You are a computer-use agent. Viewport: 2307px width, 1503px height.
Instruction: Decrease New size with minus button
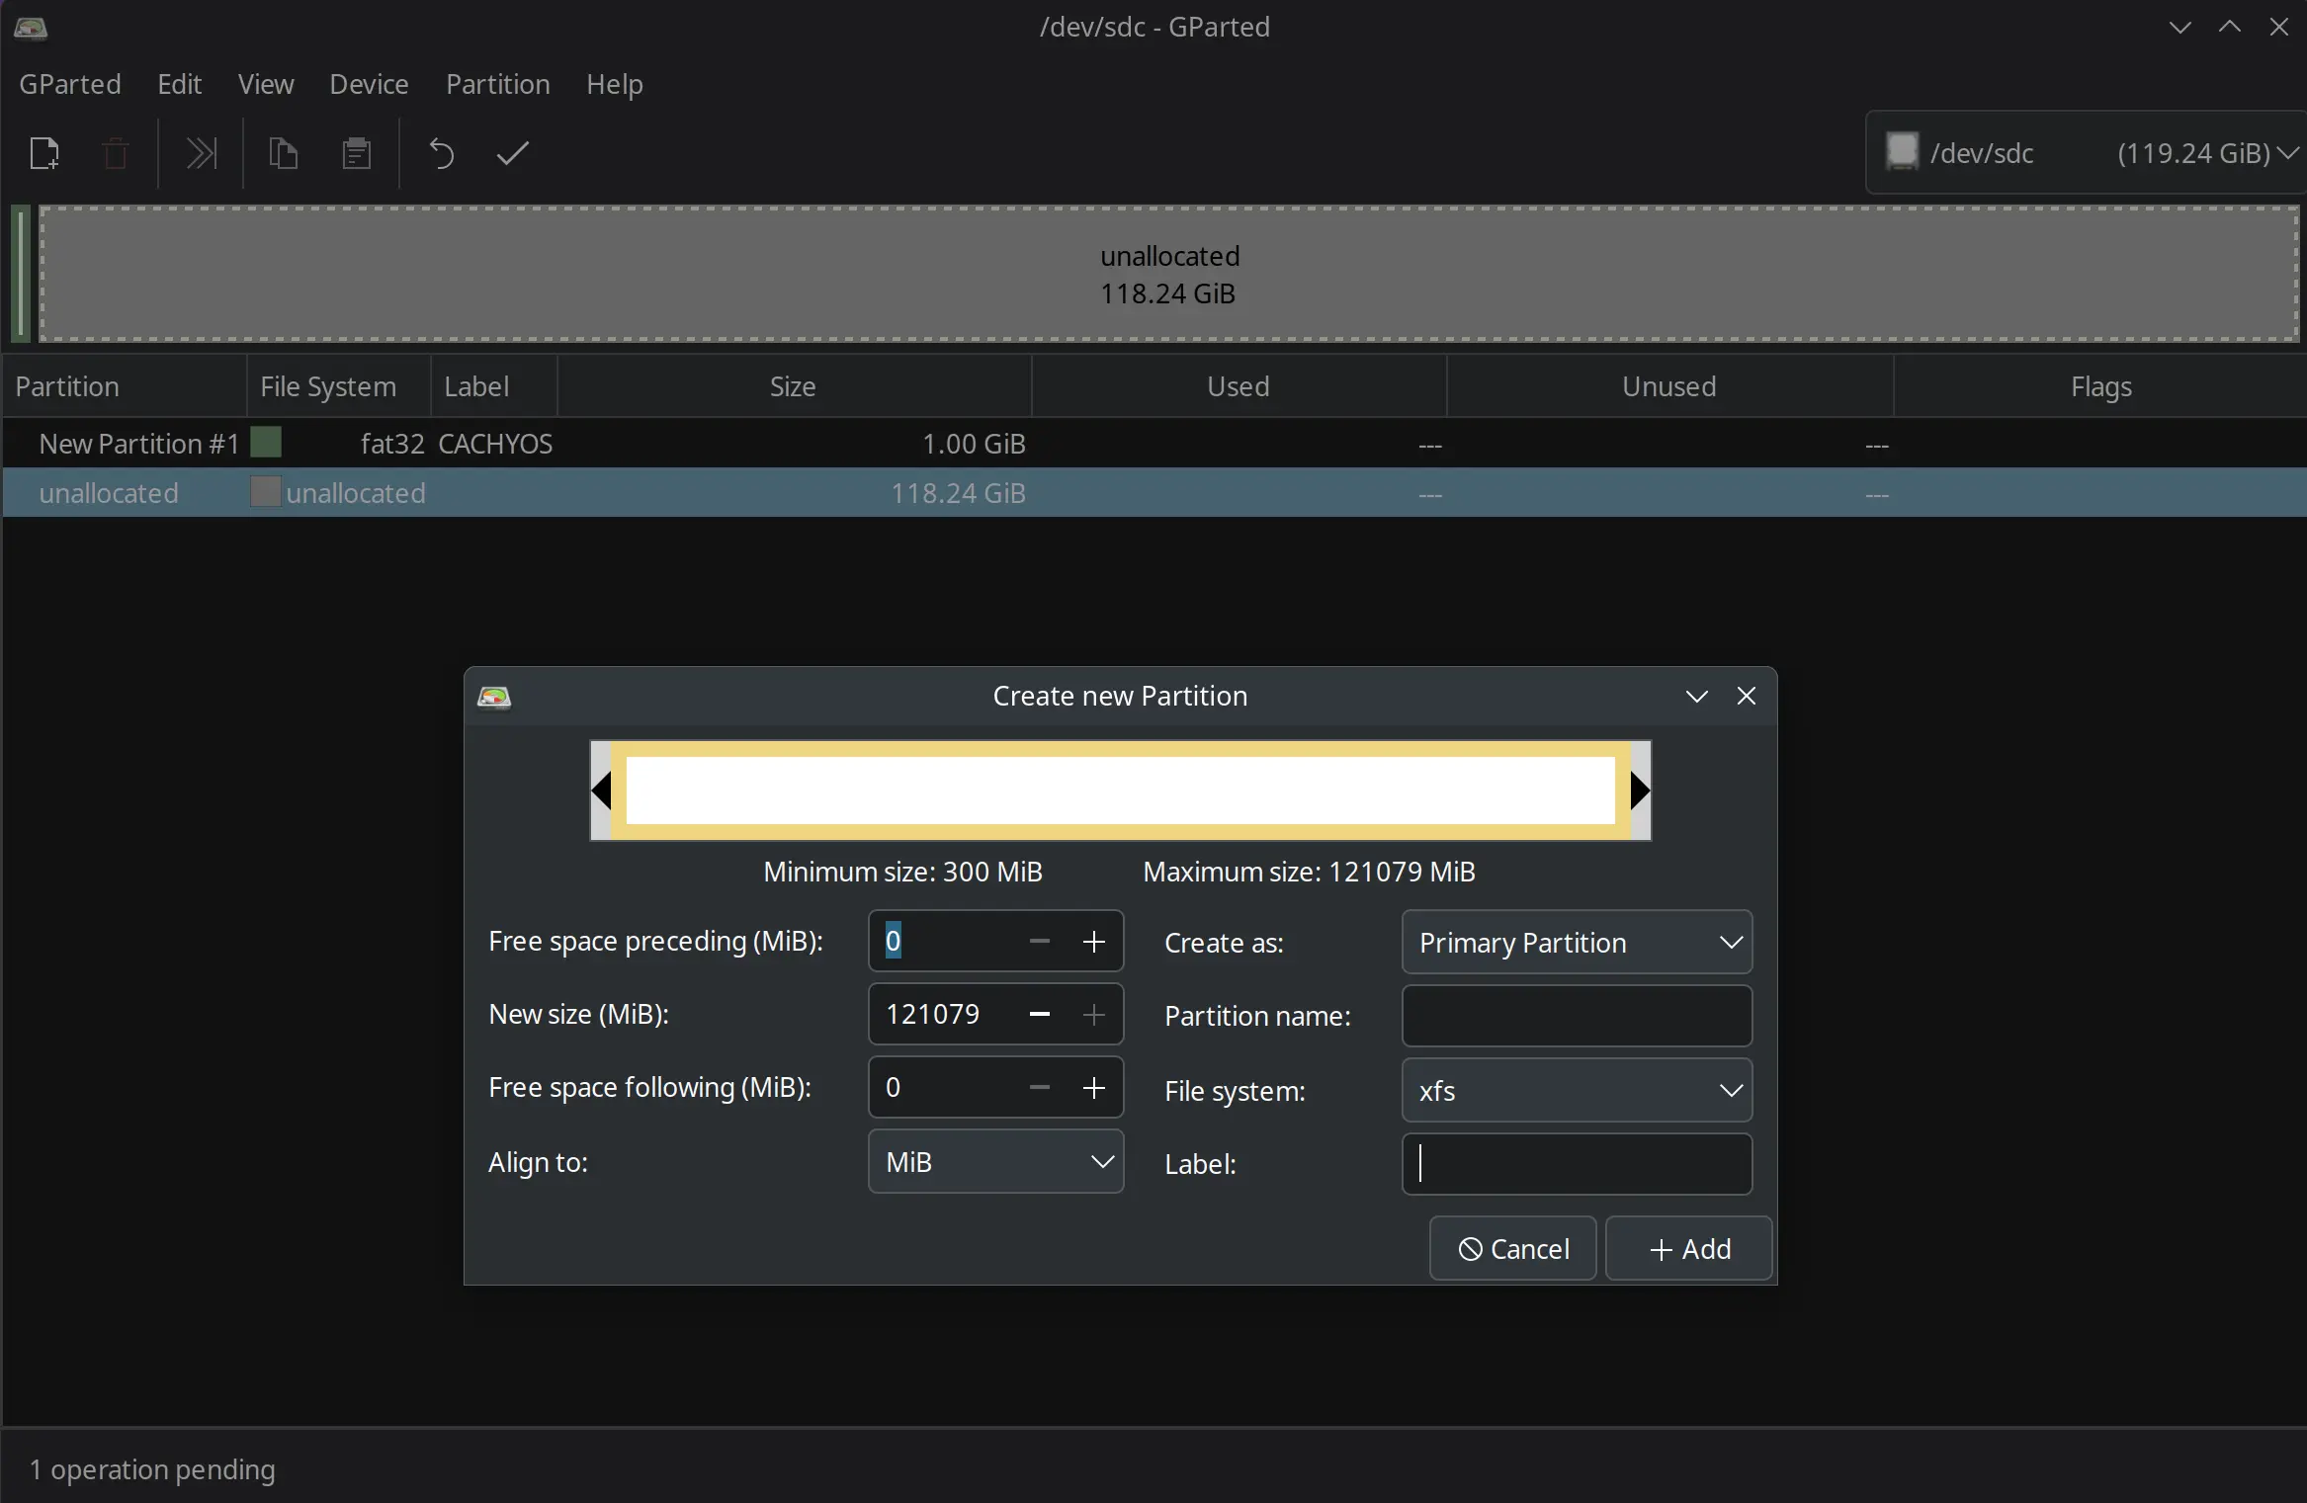[1039, 1015]
